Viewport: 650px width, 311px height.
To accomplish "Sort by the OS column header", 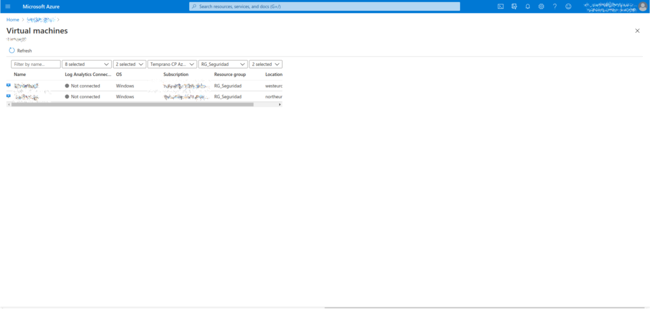I will 119,75.
